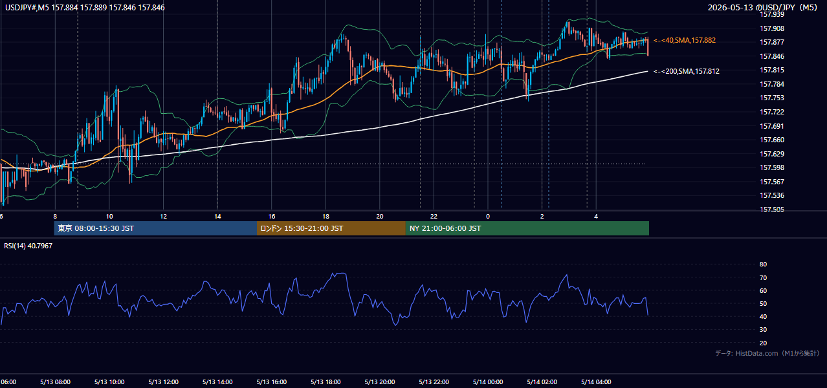The height and width of the screenshot is (388, 827).
Task: Select price level 157.784 on the axis
Action: [773, 84]
